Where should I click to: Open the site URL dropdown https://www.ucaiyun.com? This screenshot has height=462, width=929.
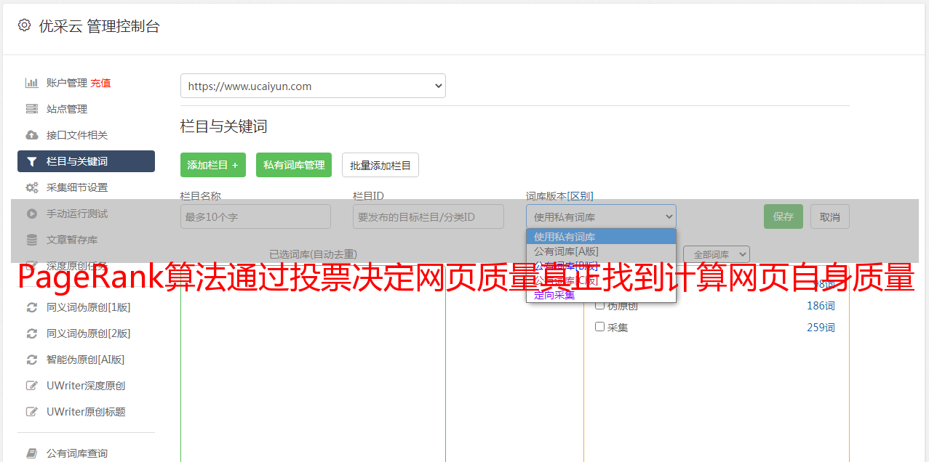[x=313, y=86]
